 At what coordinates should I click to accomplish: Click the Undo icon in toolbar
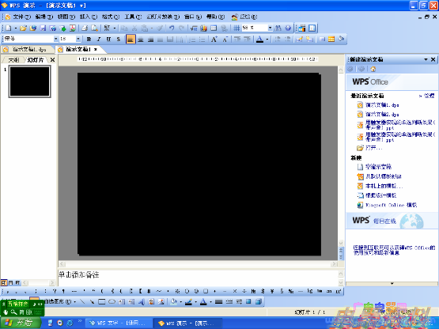[172, 28]
